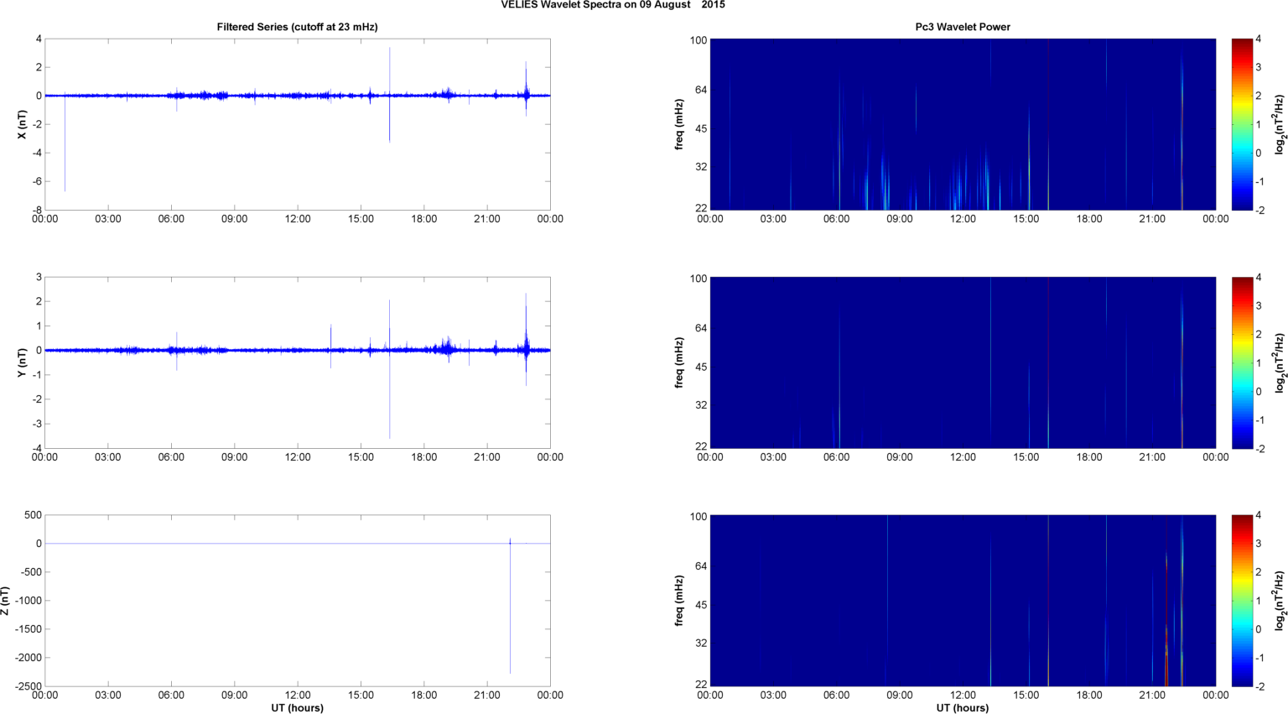This screenshot has height=714, width=1288.
Task: Click 'freq (mHz)' label of the top spectrogram
Action: coord(679,124)
